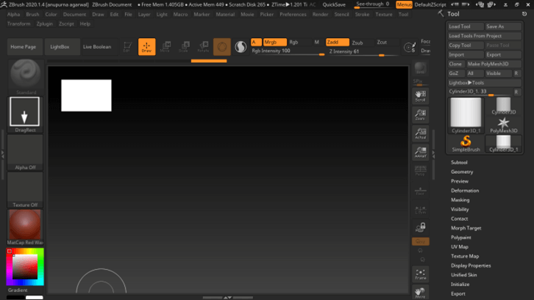Viewport: 534px width, 300px height.
Task: Expand the Display Properties section
Action: (471, 266)
